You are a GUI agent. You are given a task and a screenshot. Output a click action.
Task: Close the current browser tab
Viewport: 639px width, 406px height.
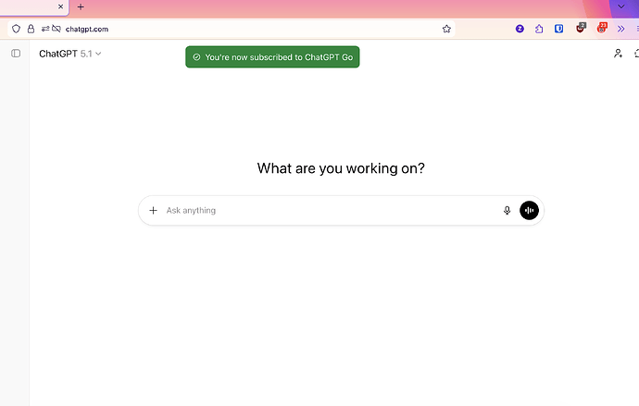[x=60, y=6]
